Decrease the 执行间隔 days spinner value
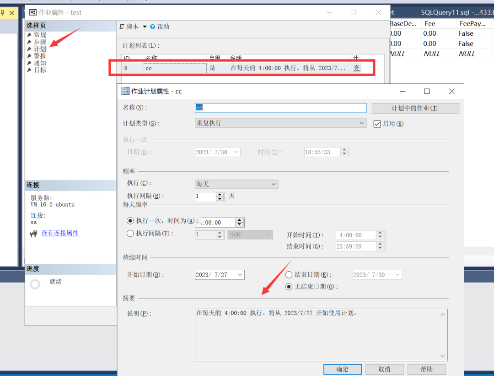The height and width of the screenshot is (376, 494). tap(220, 199)
